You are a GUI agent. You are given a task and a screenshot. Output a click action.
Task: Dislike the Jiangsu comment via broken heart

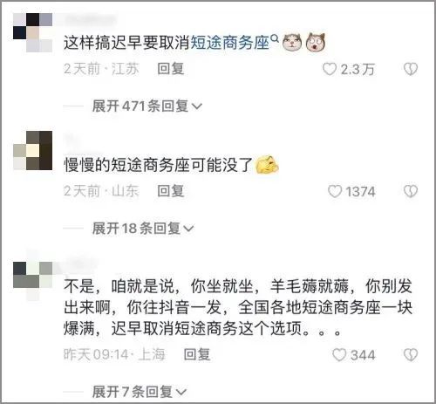click(411, 69)
